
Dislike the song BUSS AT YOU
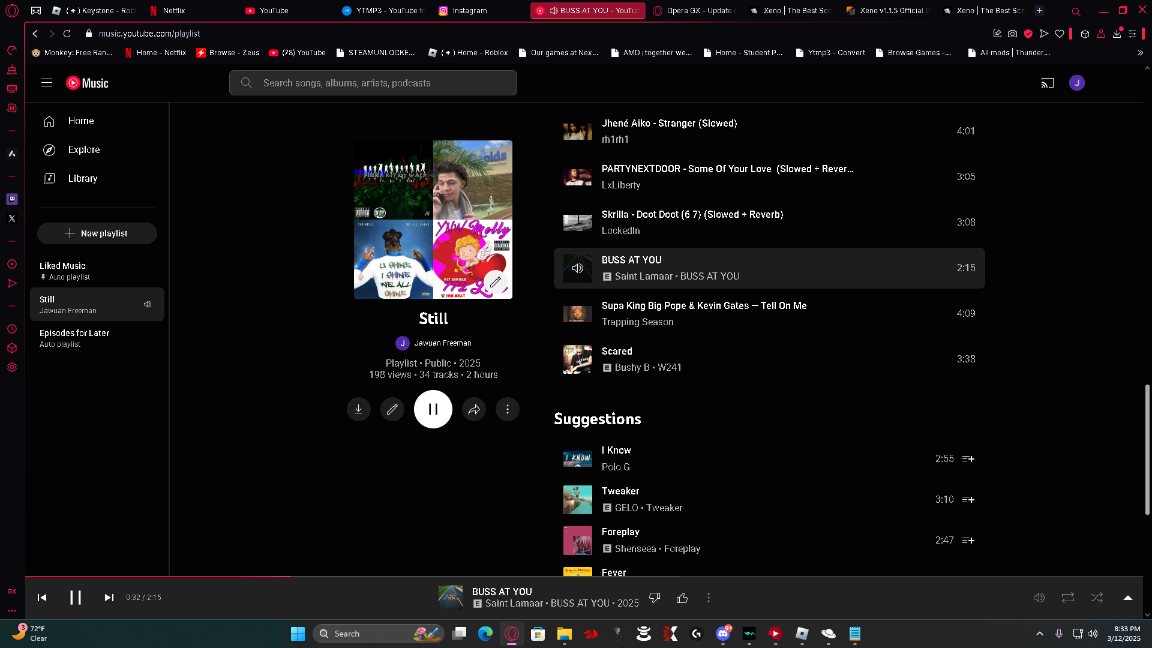(x=655, y=598)
